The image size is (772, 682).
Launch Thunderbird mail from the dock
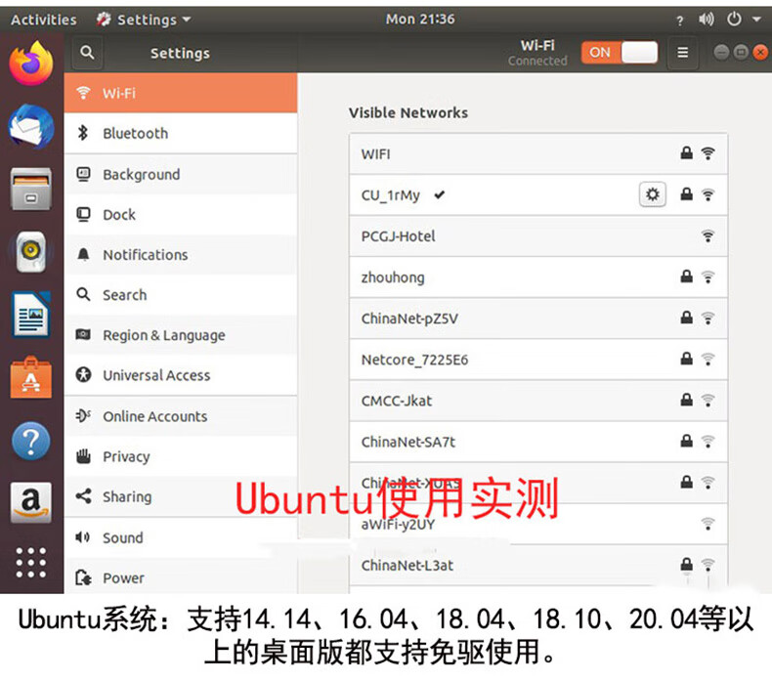[x=31, y=127]
